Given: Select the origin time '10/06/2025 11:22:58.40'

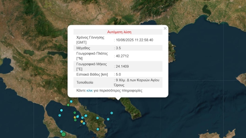Looking at the screenshot, I should pos(134,40).
